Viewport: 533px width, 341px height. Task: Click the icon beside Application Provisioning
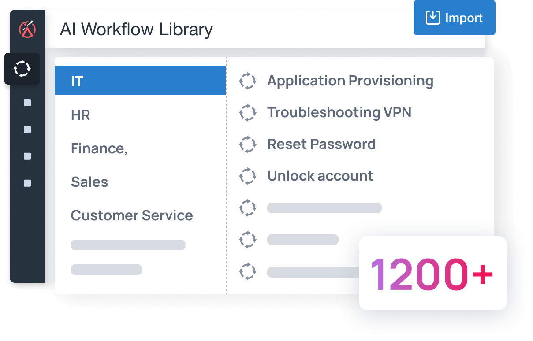[x=247, y=81]
